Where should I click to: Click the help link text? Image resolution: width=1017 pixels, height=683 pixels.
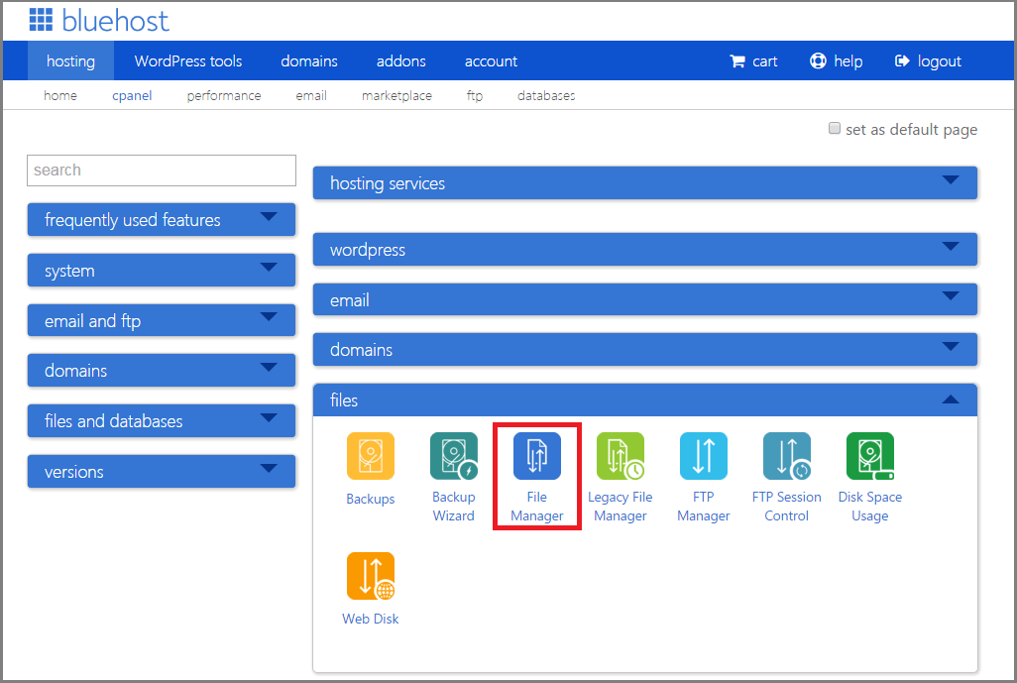pyautogui.click(x=848, y=61)
